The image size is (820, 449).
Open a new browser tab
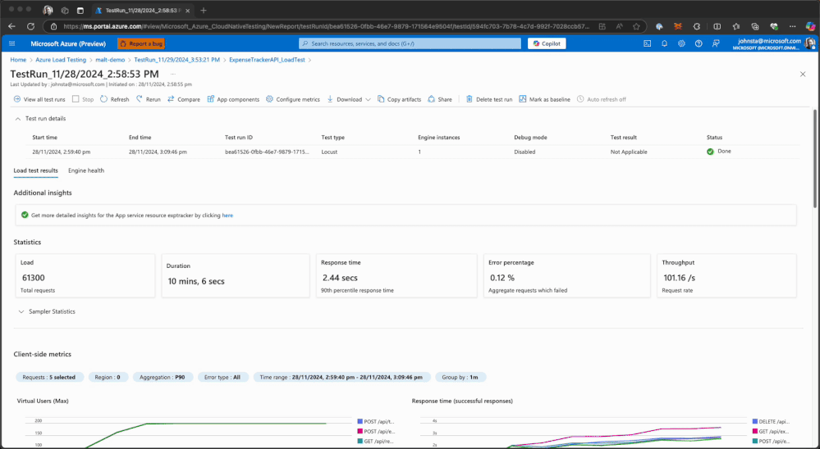click(204, 11)
